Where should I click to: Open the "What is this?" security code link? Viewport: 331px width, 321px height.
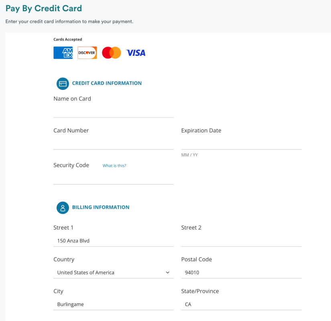114,166
